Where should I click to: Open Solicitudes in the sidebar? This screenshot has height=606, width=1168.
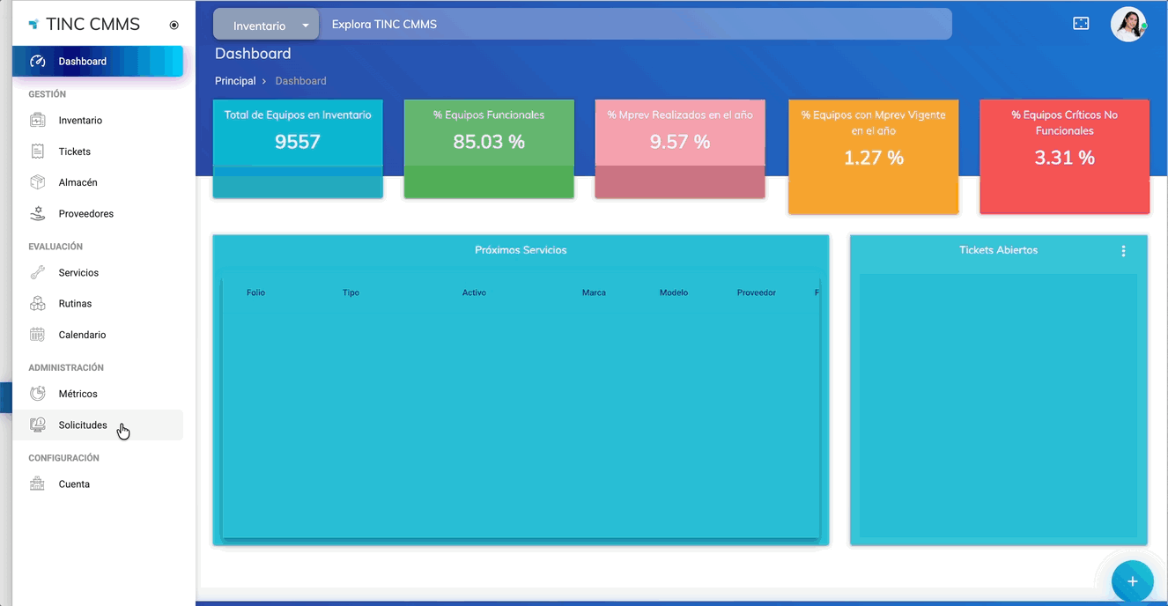(x=83, y=425)
